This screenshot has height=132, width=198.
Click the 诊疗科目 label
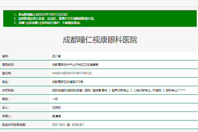[x=9, y=90]
